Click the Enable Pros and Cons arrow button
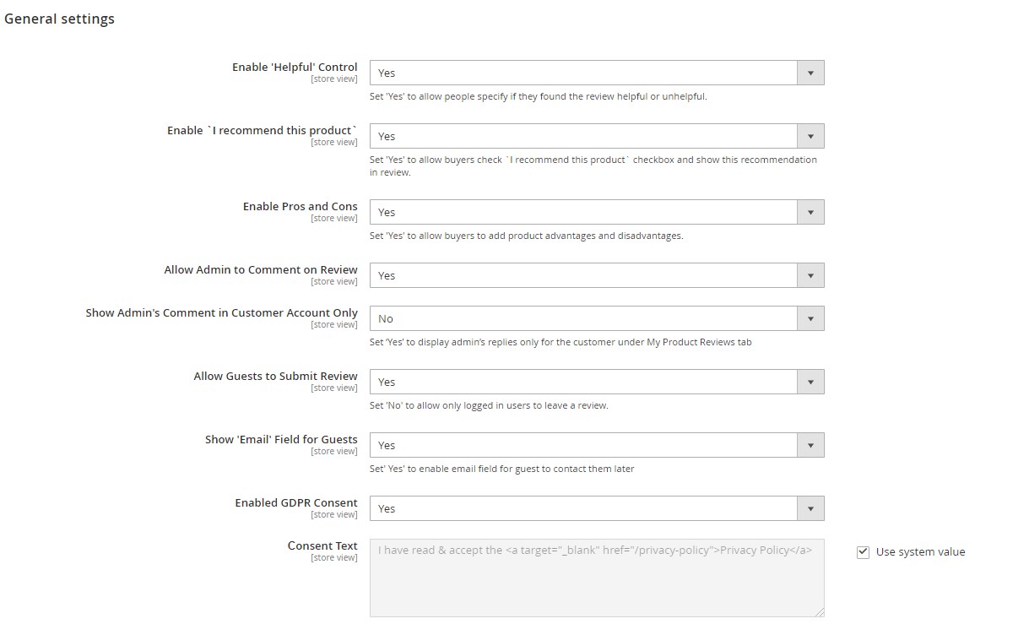Viewport: 1029px width, 624px height. (810, 213)
